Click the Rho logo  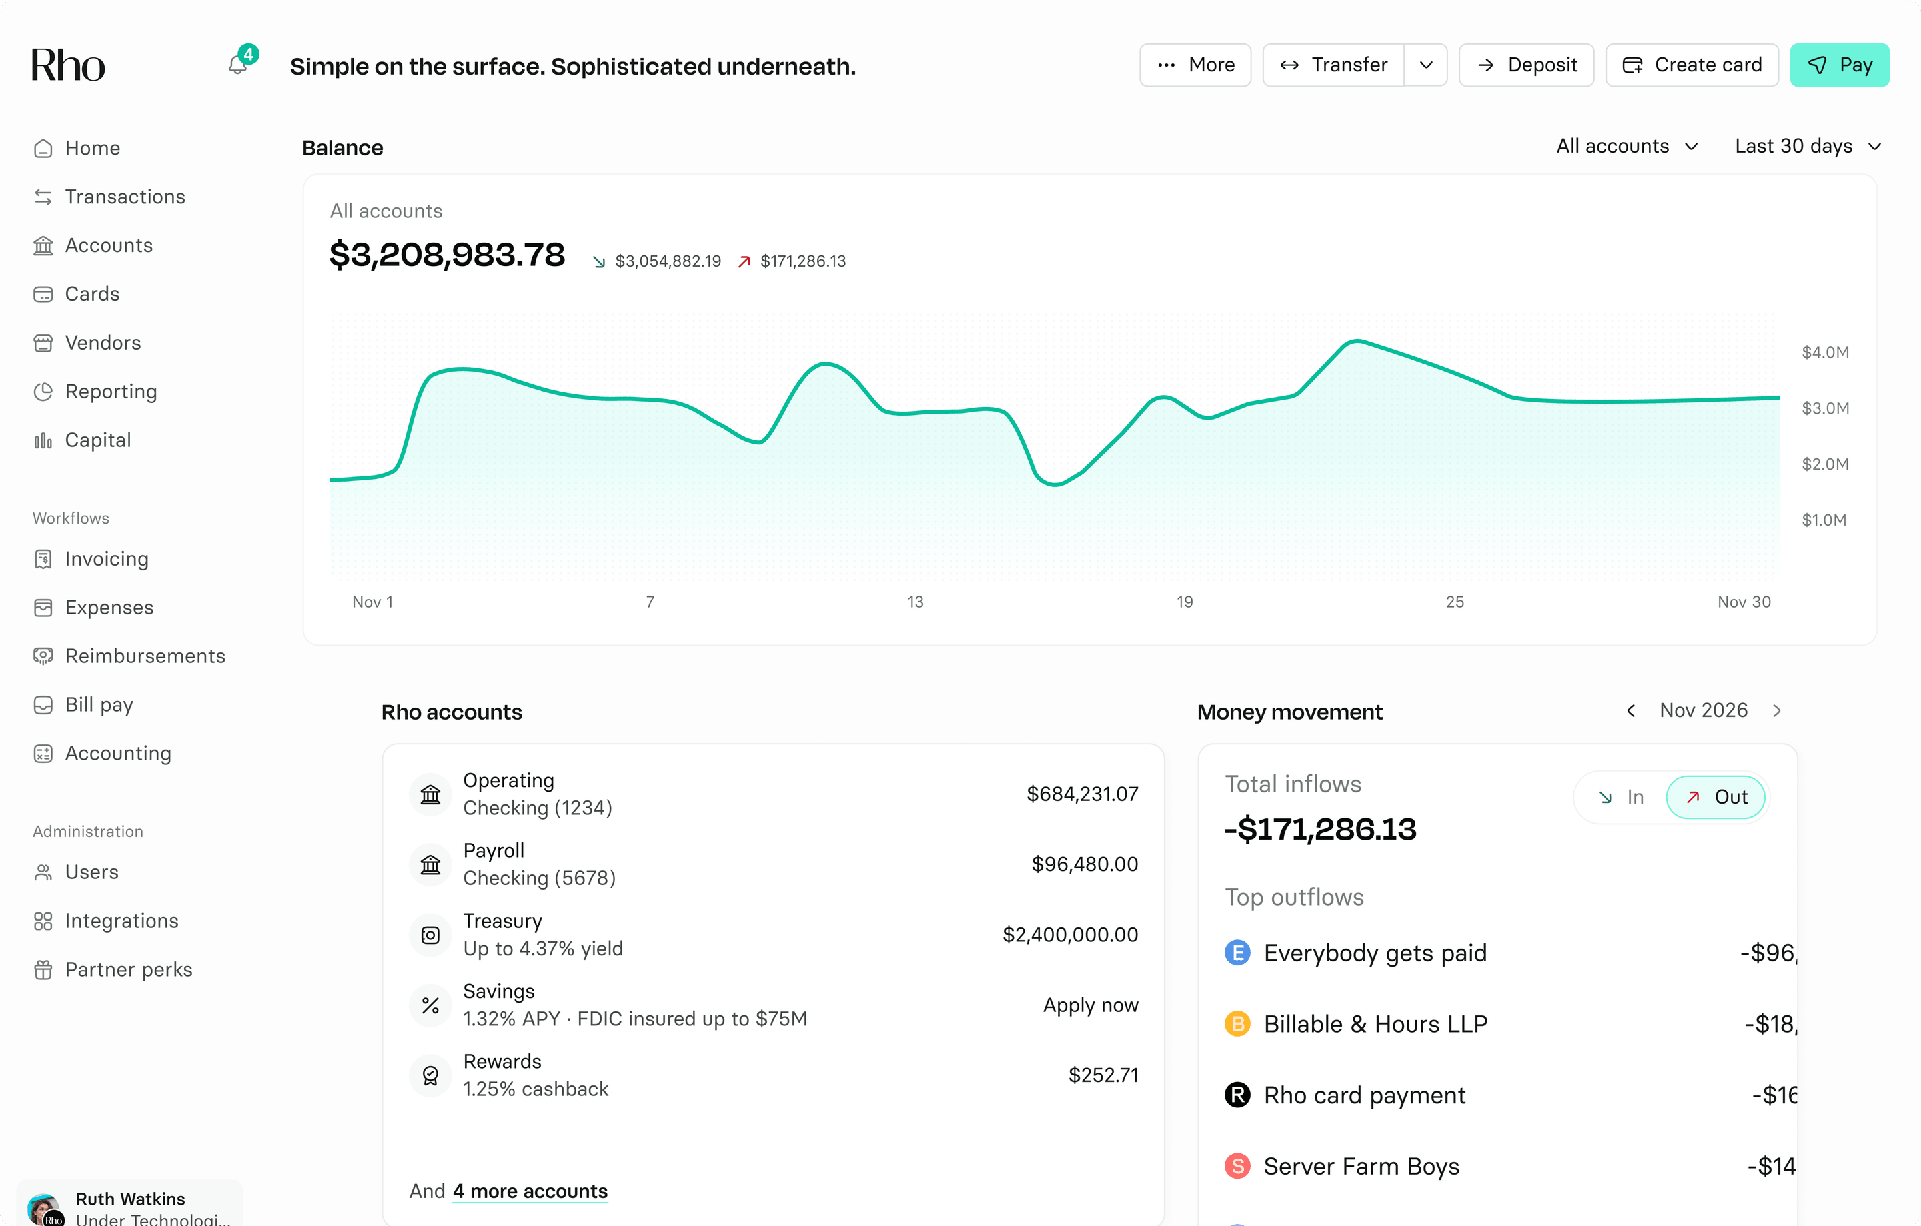pos(68,65)
